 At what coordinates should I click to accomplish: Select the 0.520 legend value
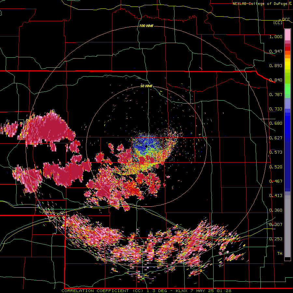(x=276, y=167)
